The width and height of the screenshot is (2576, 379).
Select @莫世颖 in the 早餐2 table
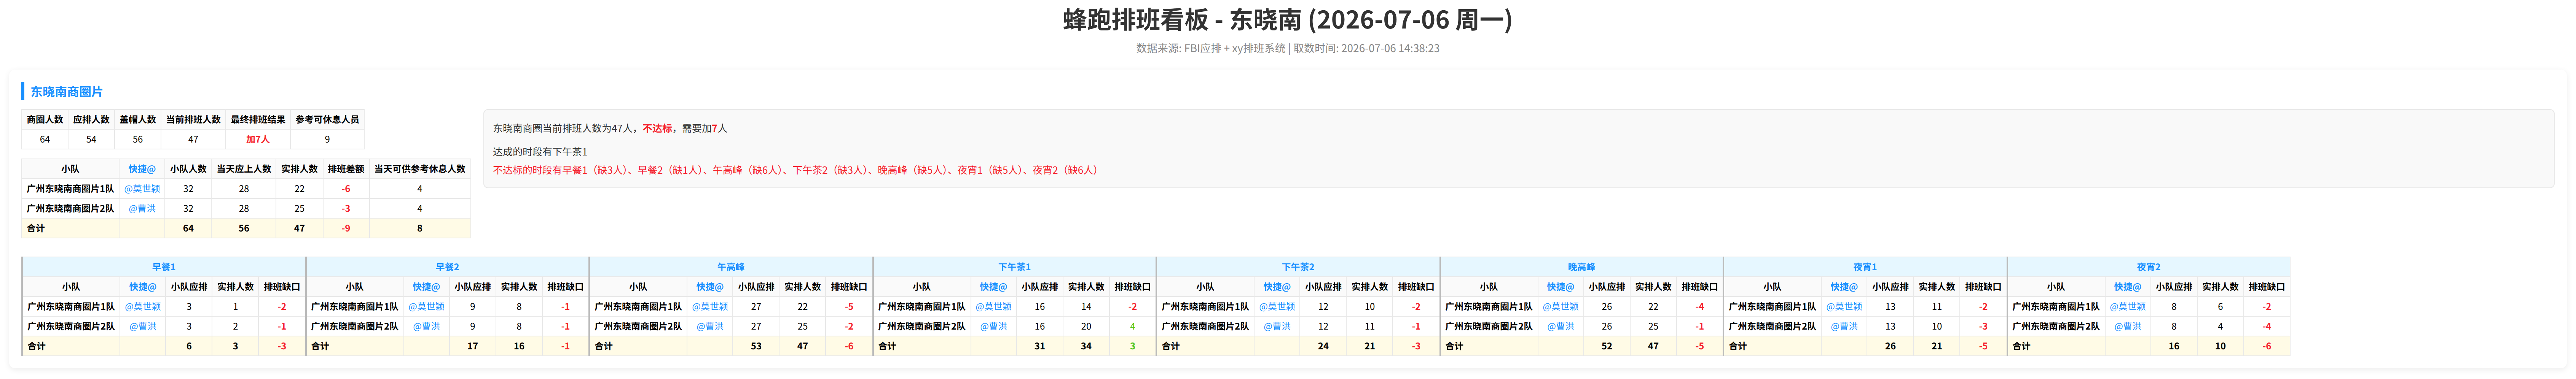point(427,307)
